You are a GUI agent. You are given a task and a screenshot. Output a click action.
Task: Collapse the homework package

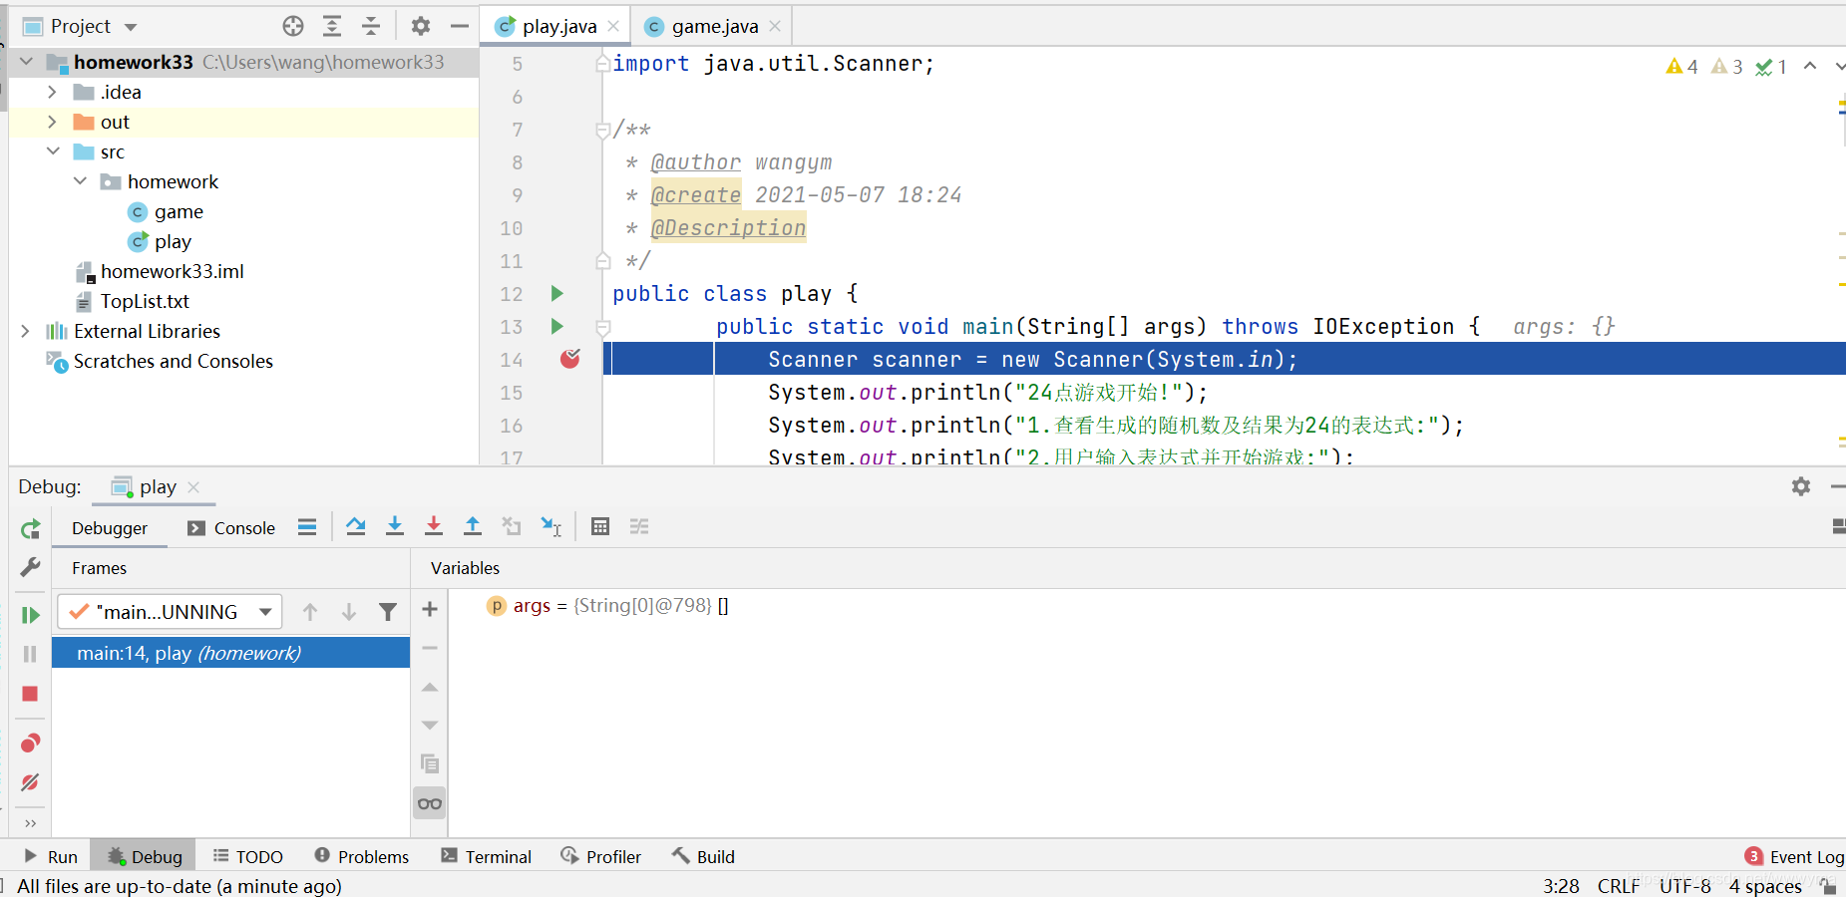(x=80, y=181)
